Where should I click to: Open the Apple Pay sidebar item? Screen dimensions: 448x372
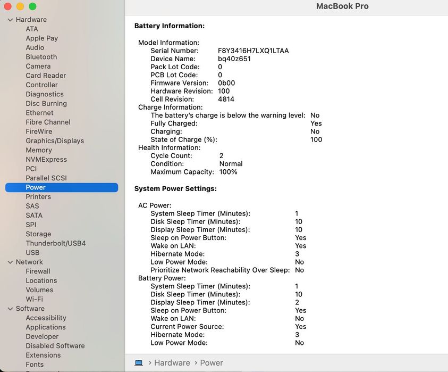[41, 38]
